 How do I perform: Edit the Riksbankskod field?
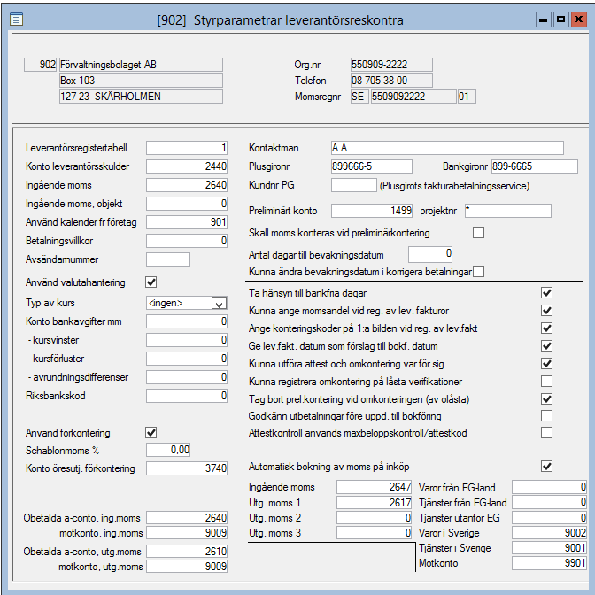point(187,396)
